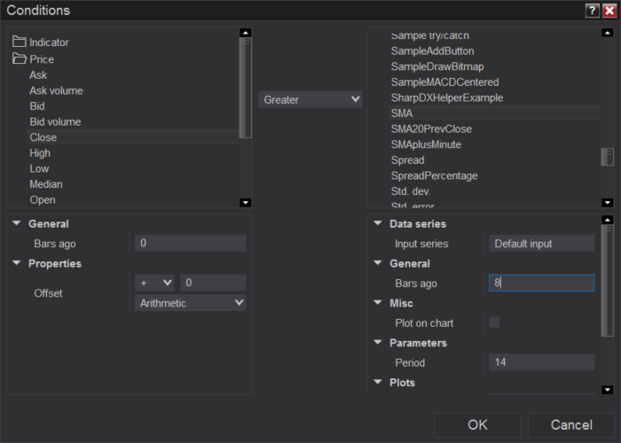Image resolution: width=621 pixels, height=443 pixels.
Task: Click left Bars ago input field
Action: (190, 243)
